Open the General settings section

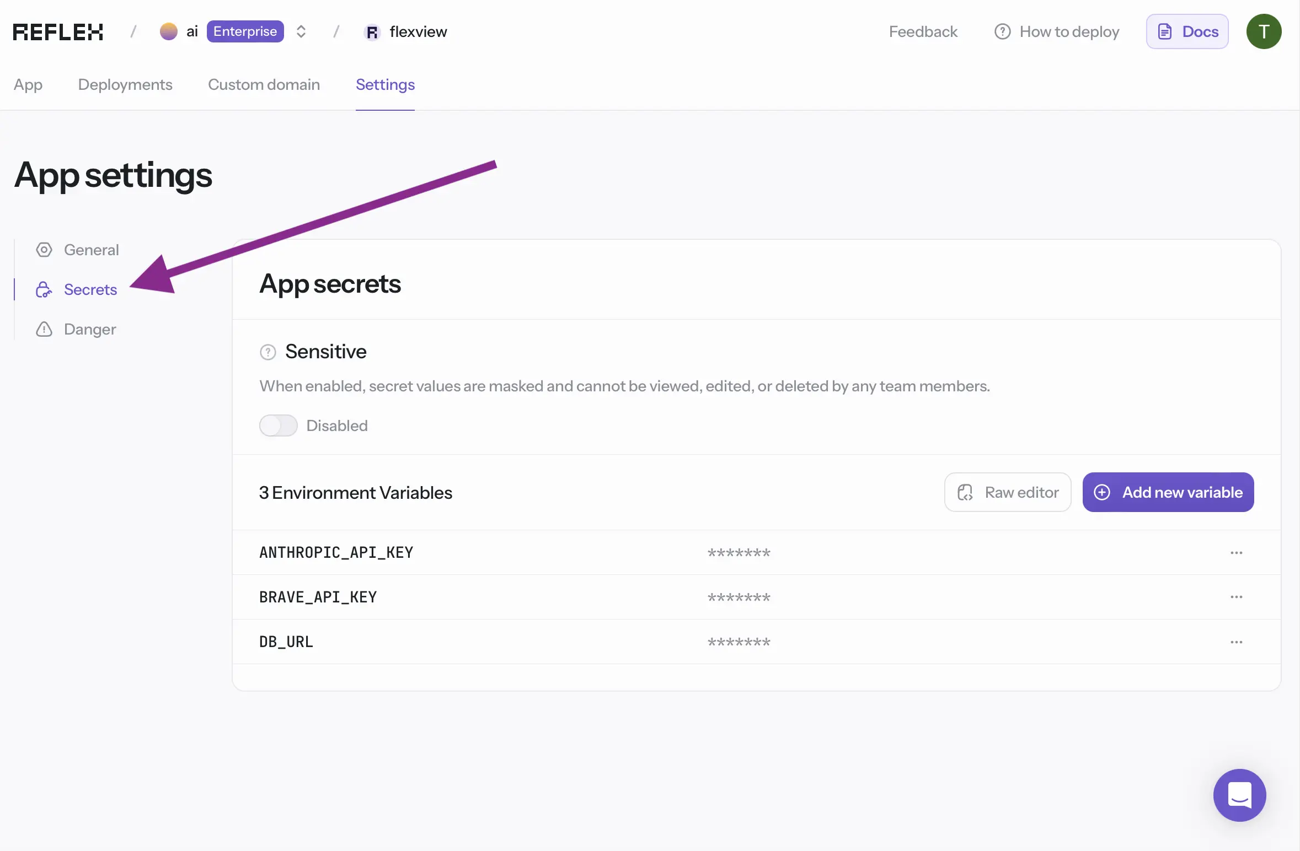coord(91,250)
